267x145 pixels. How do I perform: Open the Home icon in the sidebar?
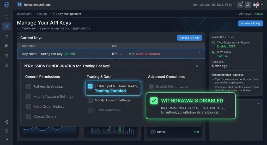[6, 17]
